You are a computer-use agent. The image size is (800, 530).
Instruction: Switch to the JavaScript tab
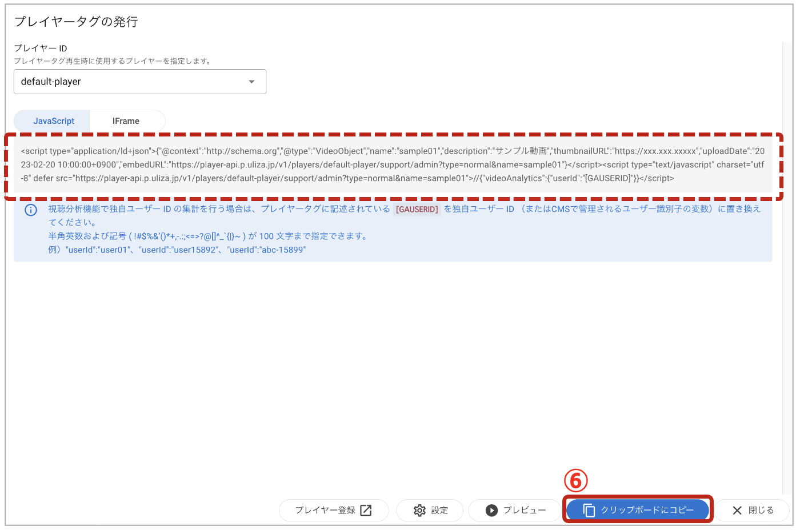click(x=52, y=121)
